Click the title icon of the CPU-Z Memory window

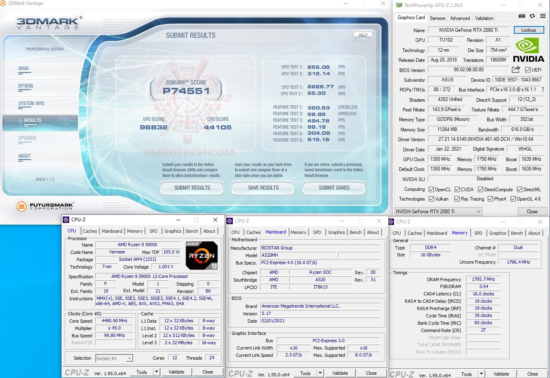pos(392,222)
